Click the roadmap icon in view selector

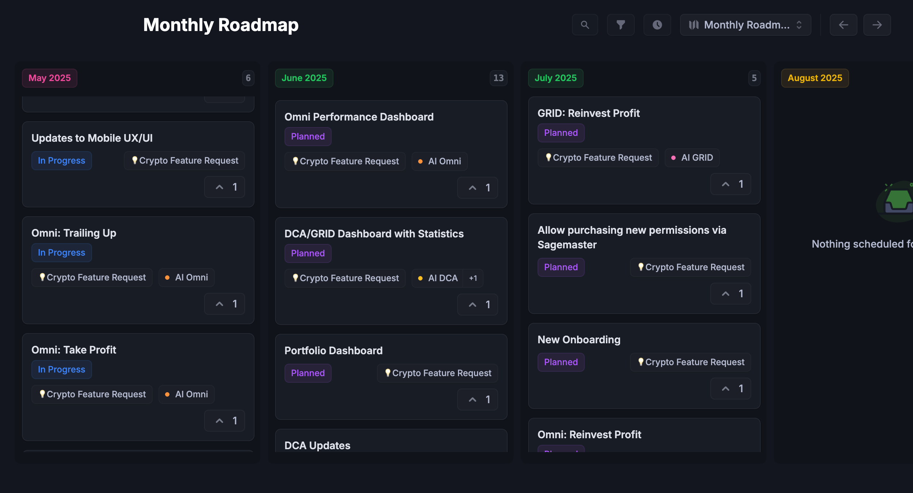pyautogui.click(x=694, y=25)
